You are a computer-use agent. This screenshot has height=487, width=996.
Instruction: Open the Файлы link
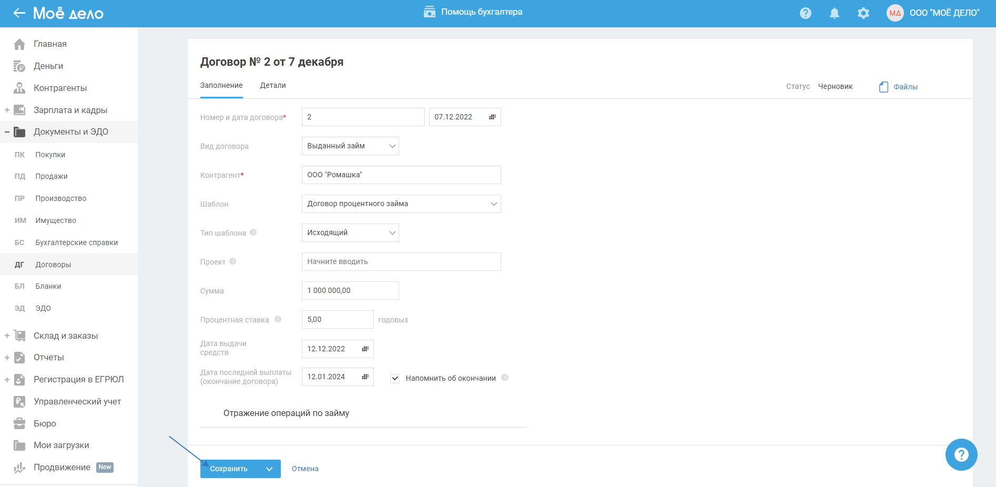coord(906,87)
